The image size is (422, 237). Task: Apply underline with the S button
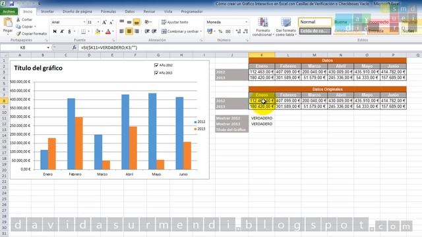(x=69, y=32)
